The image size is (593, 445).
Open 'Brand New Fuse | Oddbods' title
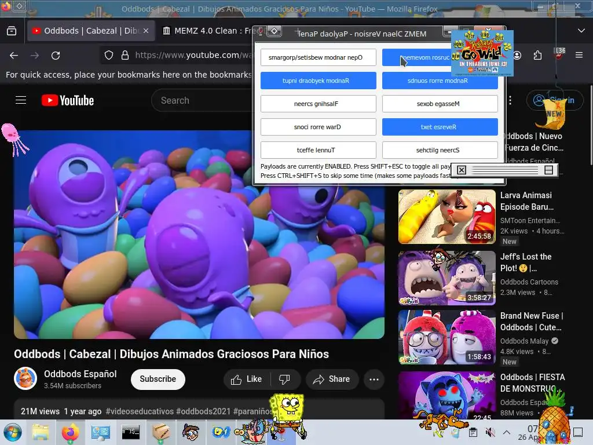tap(532, 321)
